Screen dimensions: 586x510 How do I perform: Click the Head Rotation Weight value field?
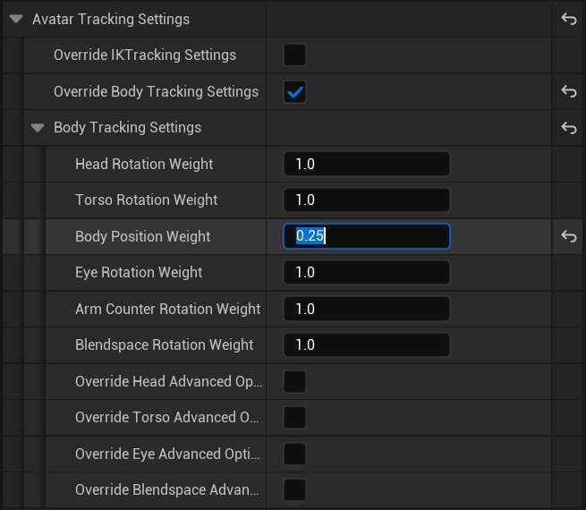click(366, 164)
